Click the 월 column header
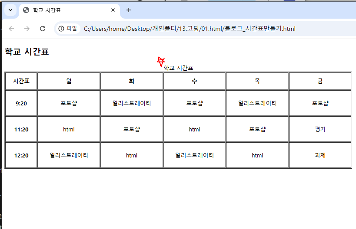 pyautogui.click(x=69, y=81)
